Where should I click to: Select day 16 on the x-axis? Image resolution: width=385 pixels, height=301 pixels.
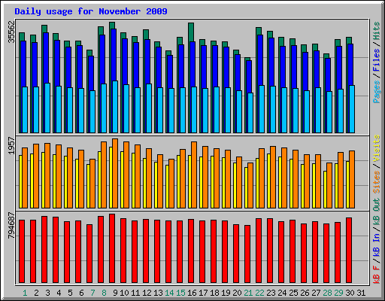pos(192,293)
